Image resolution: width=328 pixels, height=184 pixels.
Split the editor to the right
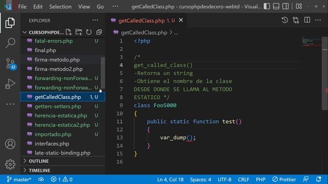(307, 20)
